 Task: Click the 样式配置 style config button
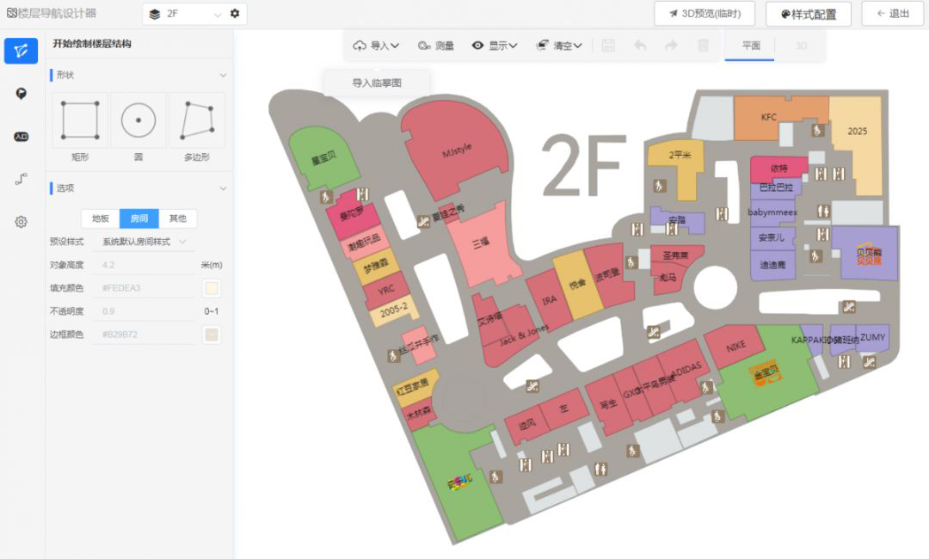(808, 14)
